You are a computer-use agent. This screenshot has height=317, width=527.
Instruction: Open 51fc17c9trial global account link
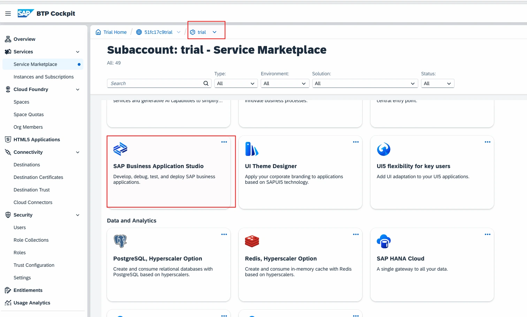pyautogui.click(x=158, y=32)
